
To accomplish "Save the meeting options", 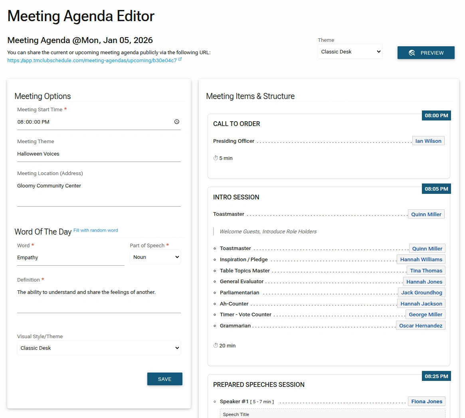I will tap(164, 379).
